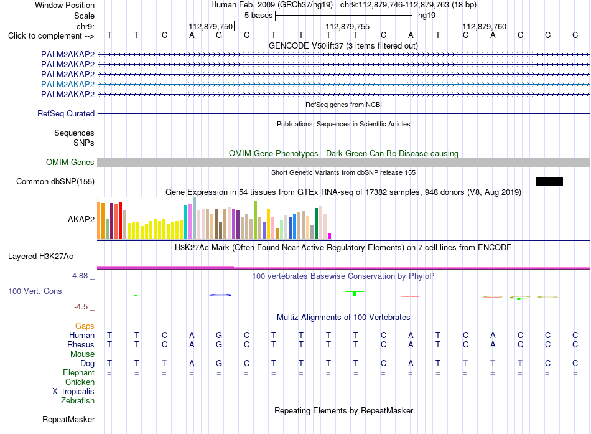This screenshot has height=434, width=591.
Task: Click the Common dbSNP(155) label
Action: (x=55, y=182)
